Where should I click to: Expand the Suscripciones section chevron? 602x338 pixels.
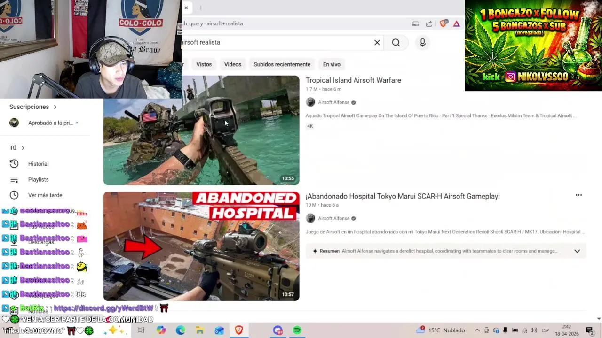coord(55,107)
